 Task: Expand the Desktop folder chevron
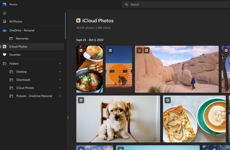coord(60,72)
